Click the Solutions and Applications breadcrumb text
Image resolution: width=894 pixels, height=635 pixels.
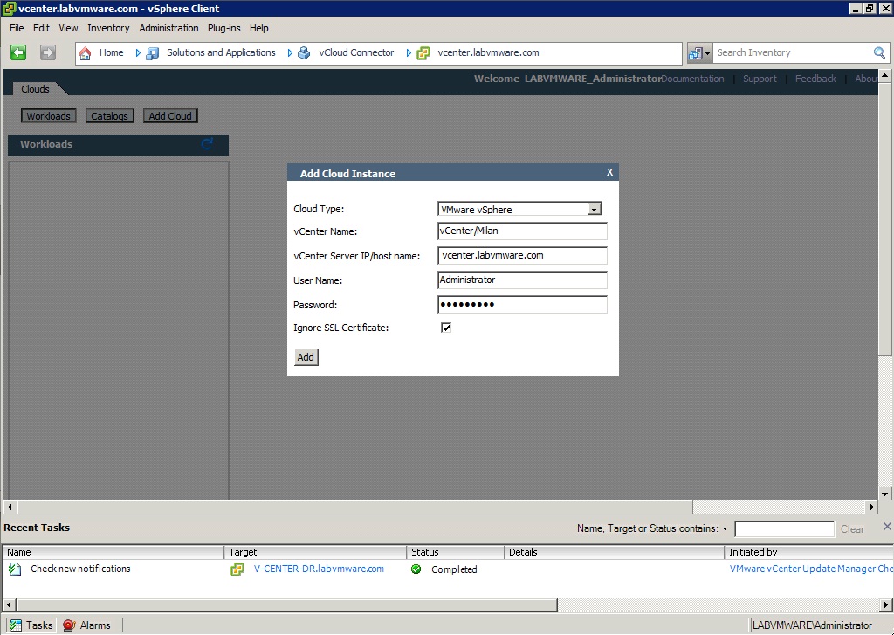point(221,52)
